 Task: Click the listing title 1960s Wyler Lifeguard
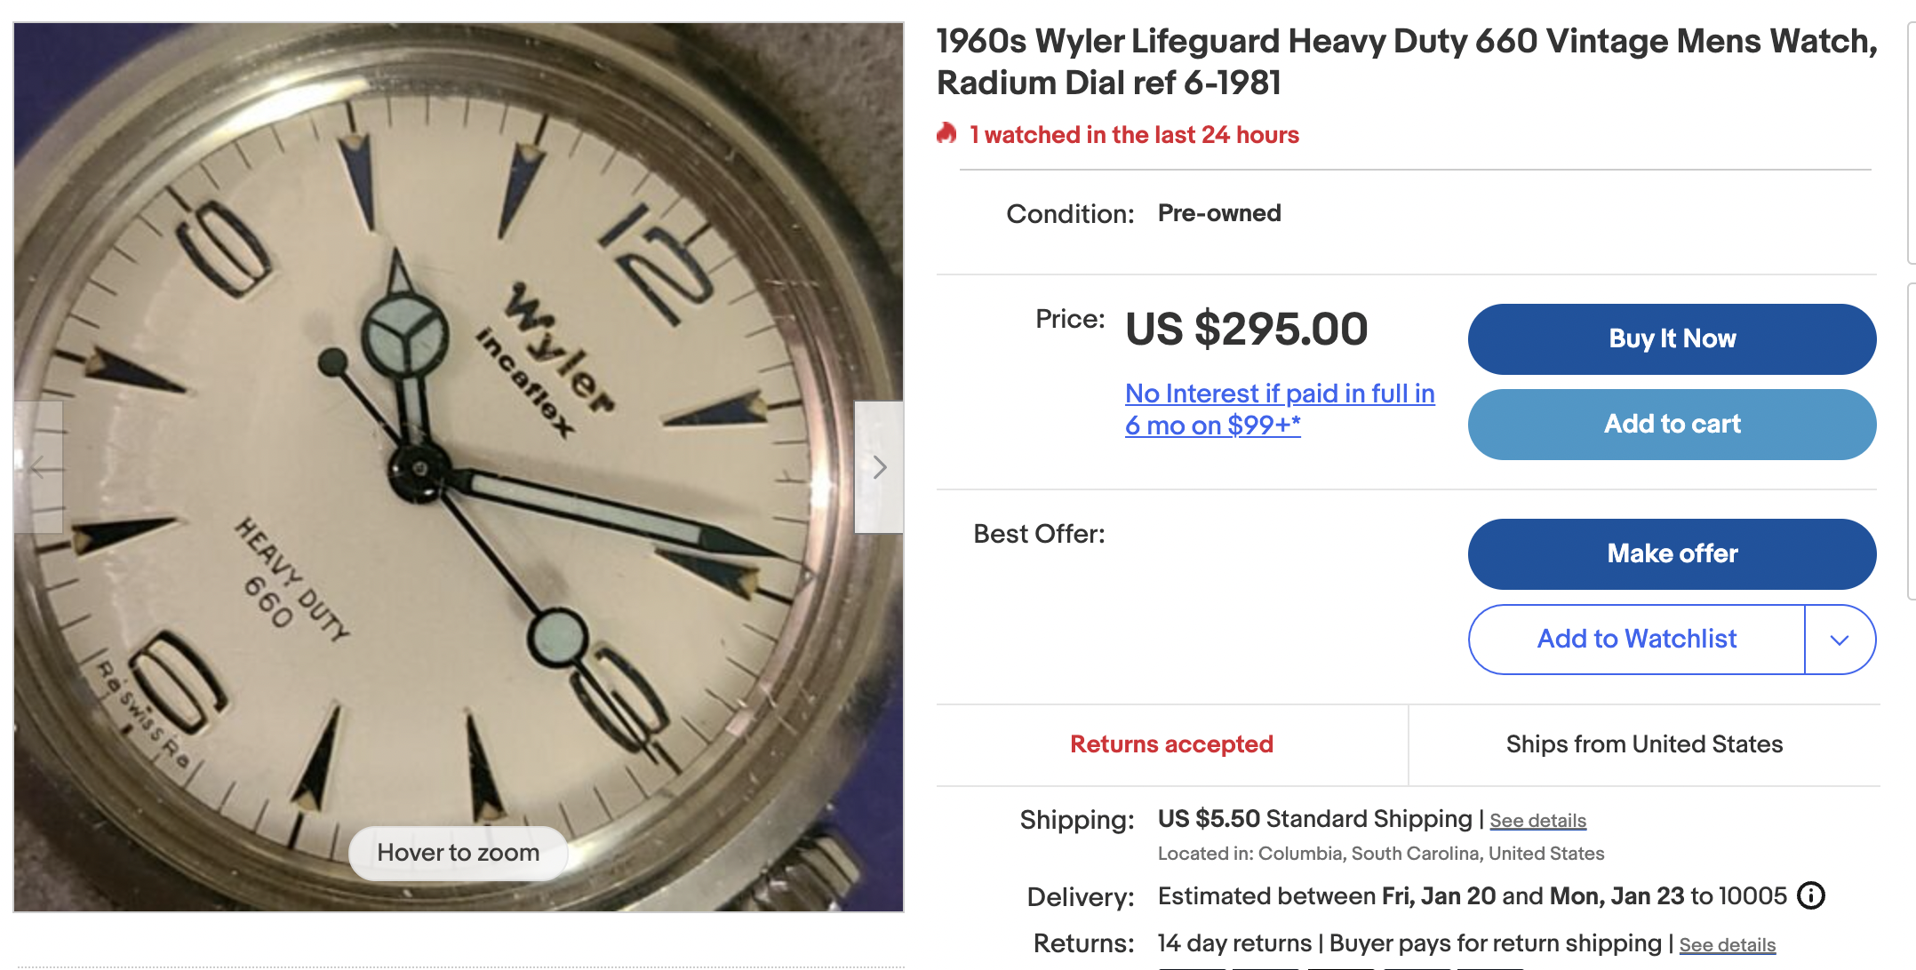click(1407, 62)
